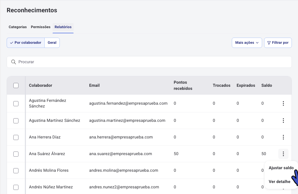Click the Saldo column header
This screenshot has height=194, width=298.
point(266,85)
